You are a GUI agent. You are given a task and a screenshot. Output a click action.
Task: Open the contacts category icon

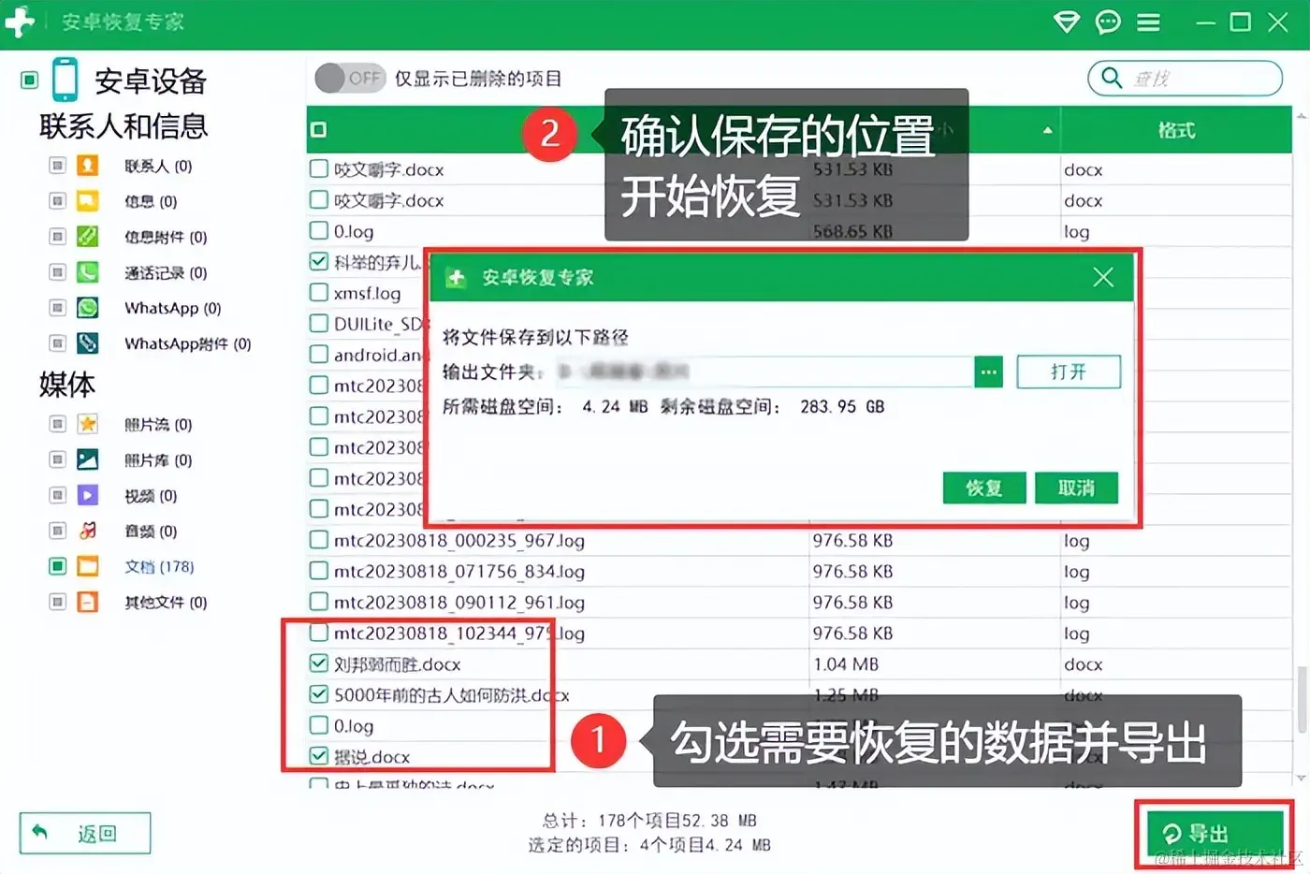pyautogui.click(x=87, y=166)
